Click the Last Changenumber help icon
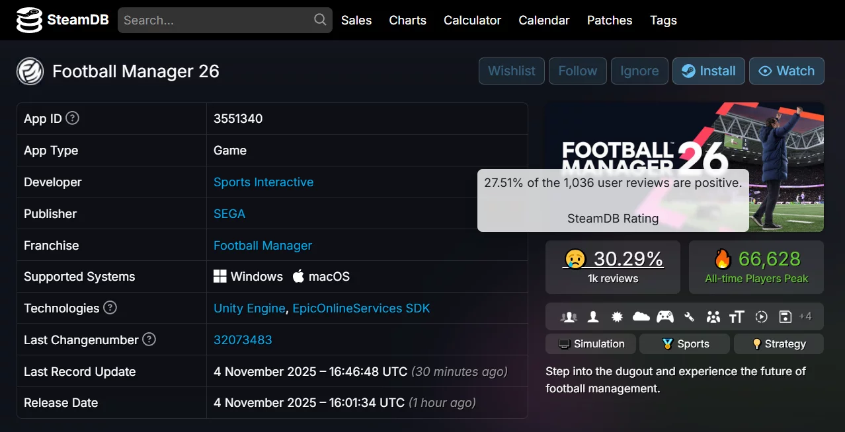845x432 pixels. point(149,340)
